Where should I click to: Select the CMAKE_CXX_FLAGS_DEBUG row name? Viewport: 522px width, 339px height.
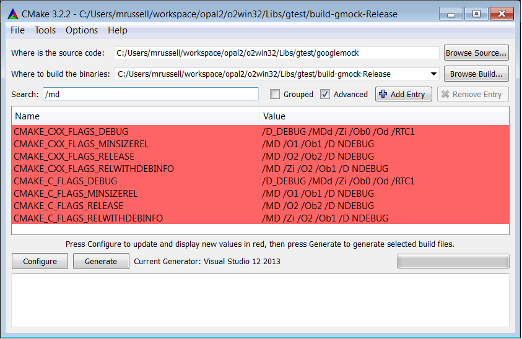pos(71,132)
